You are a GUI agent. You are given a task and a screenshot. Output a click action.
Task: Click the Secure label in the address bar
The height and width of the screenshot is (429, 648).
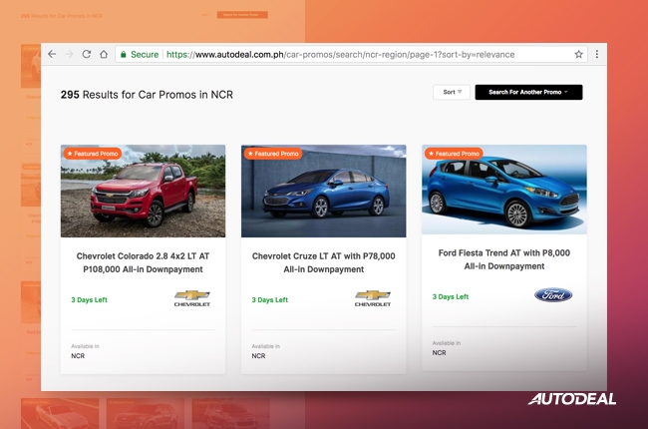(145, 55)
